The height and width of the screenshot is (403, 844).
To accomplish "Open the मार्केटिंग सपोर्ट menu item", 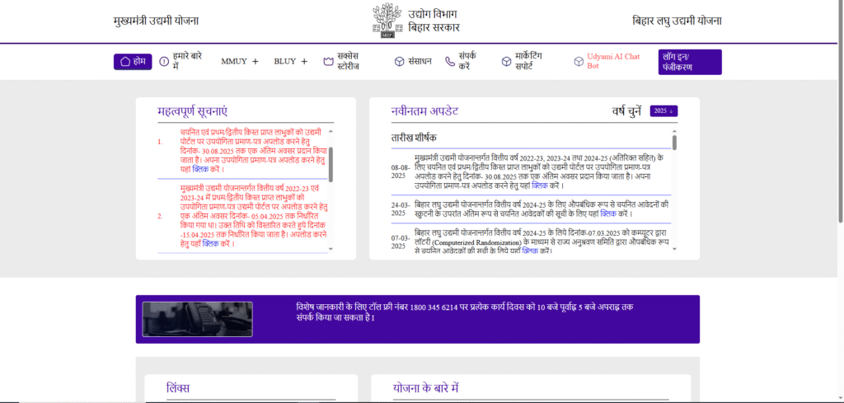I will click(x=538, y=61).
